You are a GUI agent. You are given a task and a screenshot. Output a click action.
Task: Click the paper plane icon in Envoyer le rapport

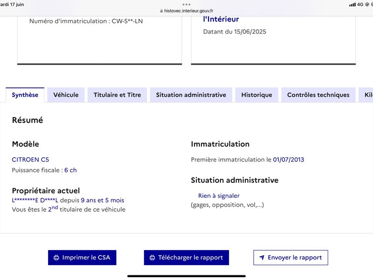coord(262,258)
